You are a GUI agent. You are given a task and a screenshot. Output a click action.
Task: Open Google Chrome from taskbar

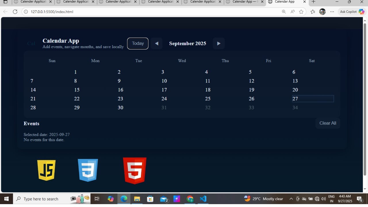[x=190, y=199]
